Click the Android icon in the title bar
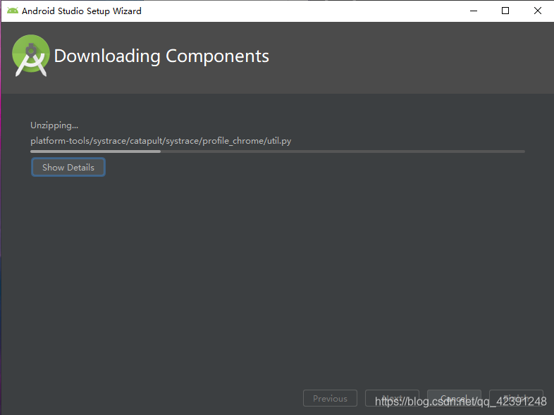Screen dimensions: 554x415 [13, 11]
